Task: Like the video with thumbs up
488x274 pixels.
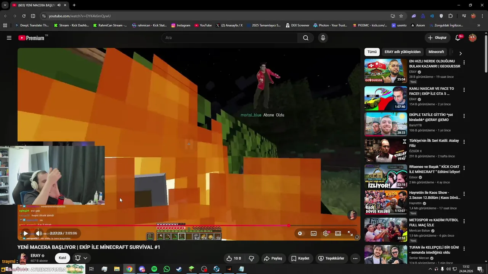Action: tap(233, 258)
